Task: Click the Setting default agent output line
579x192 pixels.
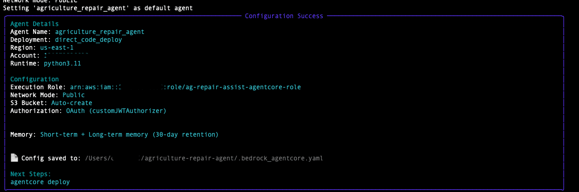Action: point(98,8)
